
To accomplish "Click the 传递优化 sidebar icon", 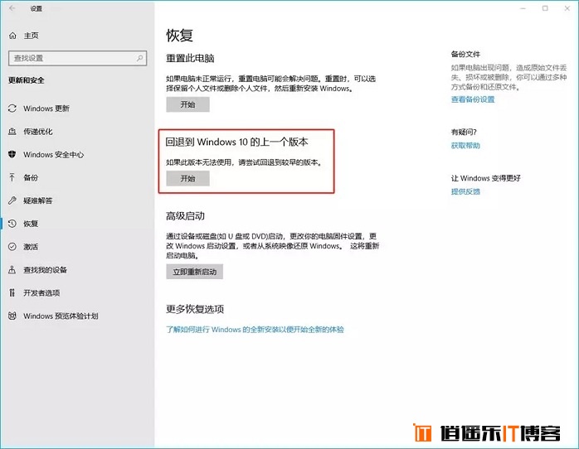I will pos(12,131).
